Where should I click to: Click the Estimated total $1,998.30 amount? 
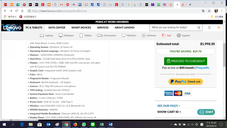point(207,44)
